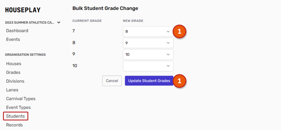Viewport: 281px width, 130px height.
Task: Open Carnival Types settings
Action: [x=21, y=99]
